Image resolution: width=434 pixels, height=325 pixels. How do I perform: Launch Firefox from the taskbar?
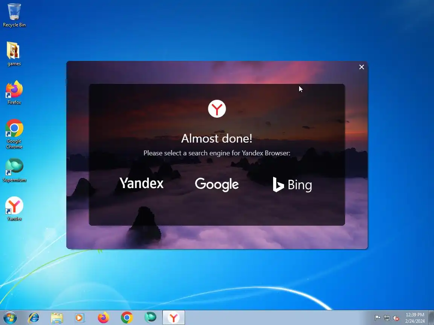(x=104, y=318)
